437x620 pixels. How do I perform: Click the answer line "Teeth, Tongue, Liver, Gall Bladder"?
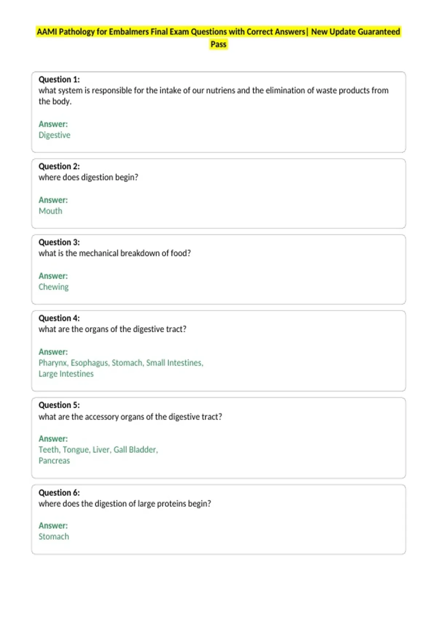(x=98, y=450)
